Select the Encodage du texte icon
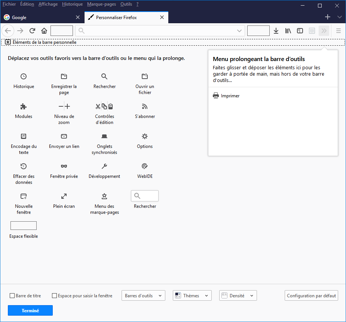Viewport: 346px width, 322px height. 24,136
